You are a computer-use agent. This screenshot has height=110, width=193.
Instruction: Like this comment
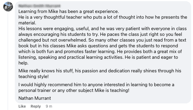[x=22, y=106]
